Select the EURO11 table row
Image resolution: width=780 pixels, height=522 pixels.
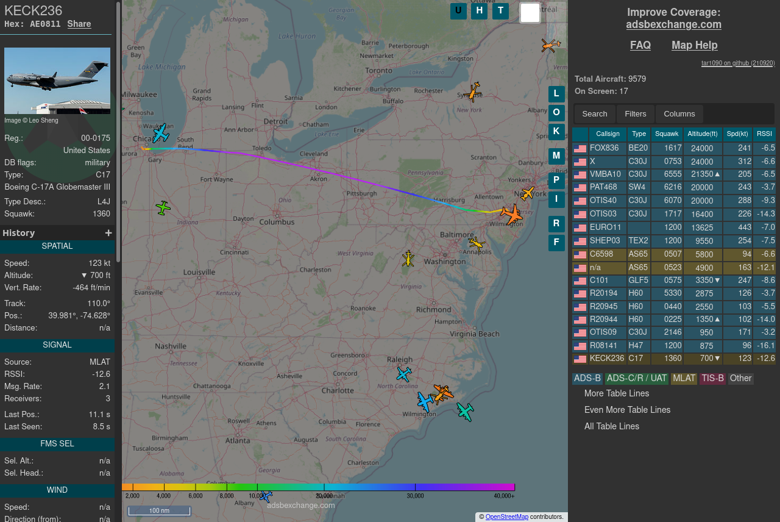click(x=674, y=227)
